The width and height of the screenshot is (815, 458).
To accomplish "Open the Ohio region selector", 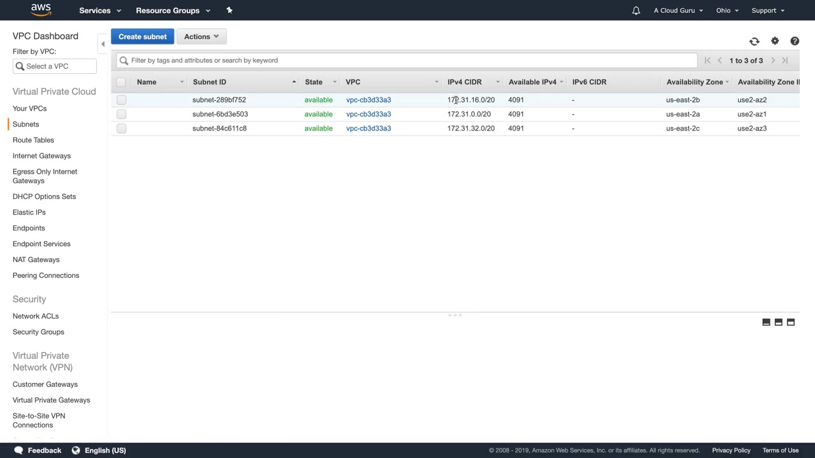I will click(727, 10).
